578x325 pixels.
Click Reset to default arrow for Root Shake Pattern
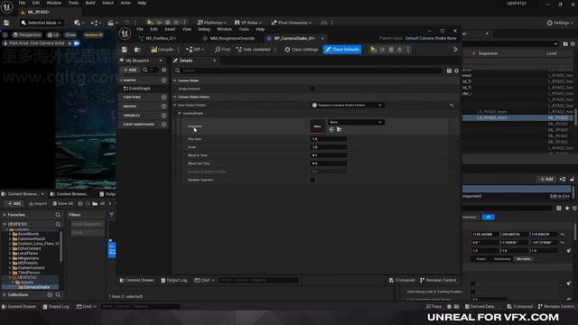pyautogui.click(x=452, y=106)
